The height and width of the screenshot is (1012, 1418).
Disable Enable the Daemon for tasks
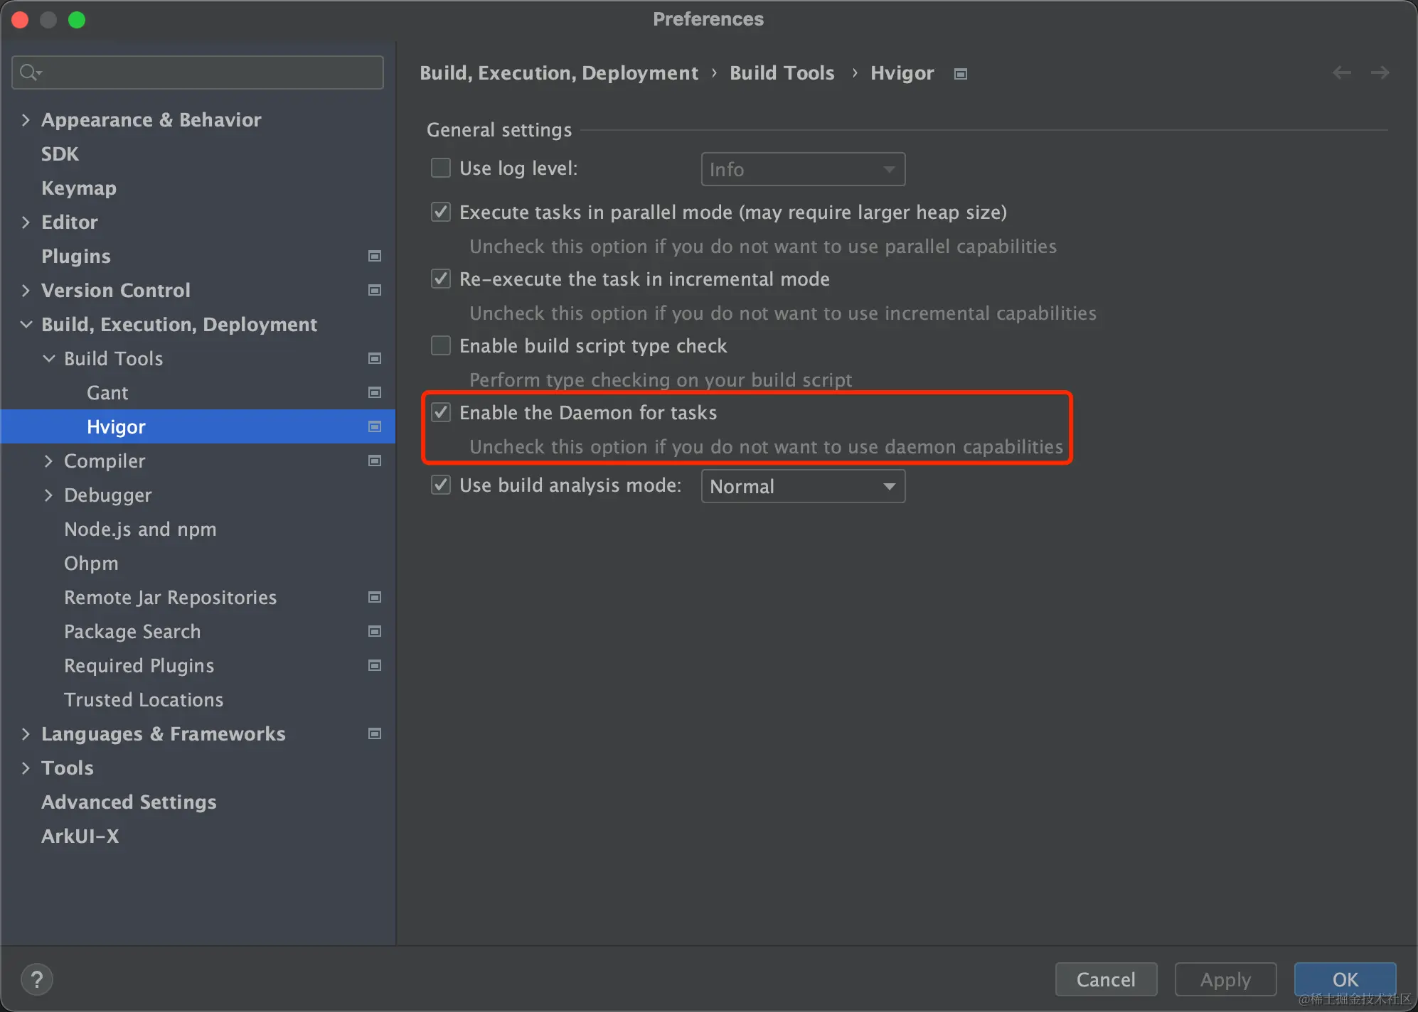pyautogui.click(x=441, y=412)
